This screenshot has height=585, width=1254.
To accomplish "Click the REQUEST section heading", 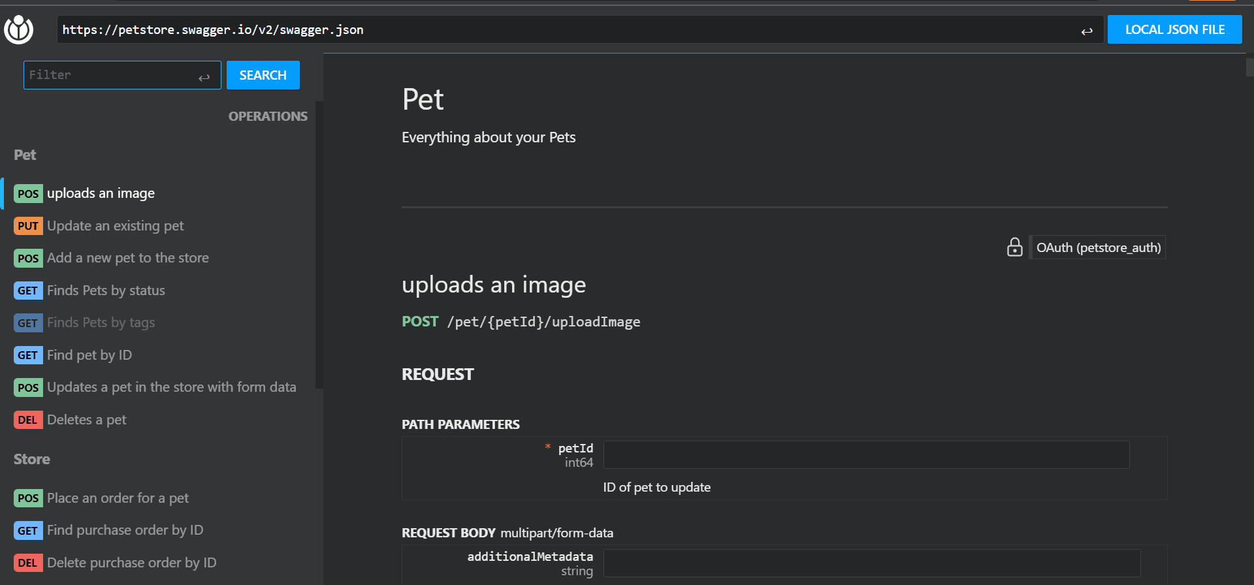I will [x=438, y=374].
